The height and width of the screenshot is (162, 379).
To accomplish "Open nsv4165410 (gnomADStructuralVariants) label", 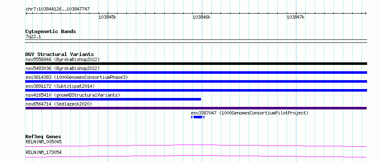I will click(73, 95).
